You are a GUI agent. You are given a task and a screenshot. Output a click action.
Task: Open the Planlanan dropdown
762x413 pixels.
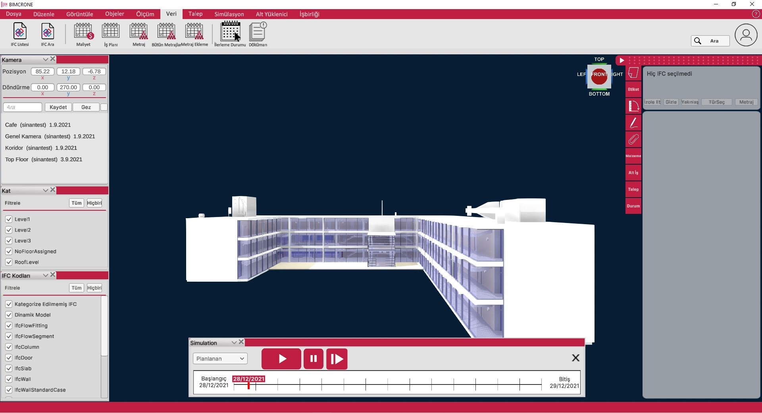pyautogui.click(x=220, y=359)
